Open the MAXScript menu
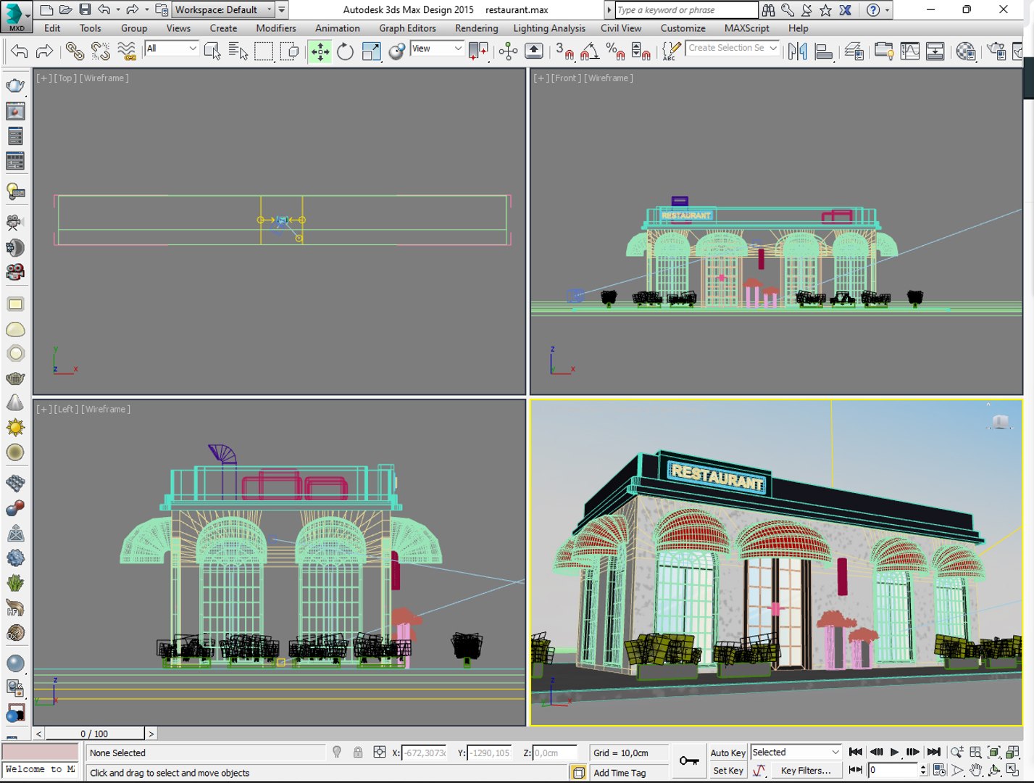 747,28
